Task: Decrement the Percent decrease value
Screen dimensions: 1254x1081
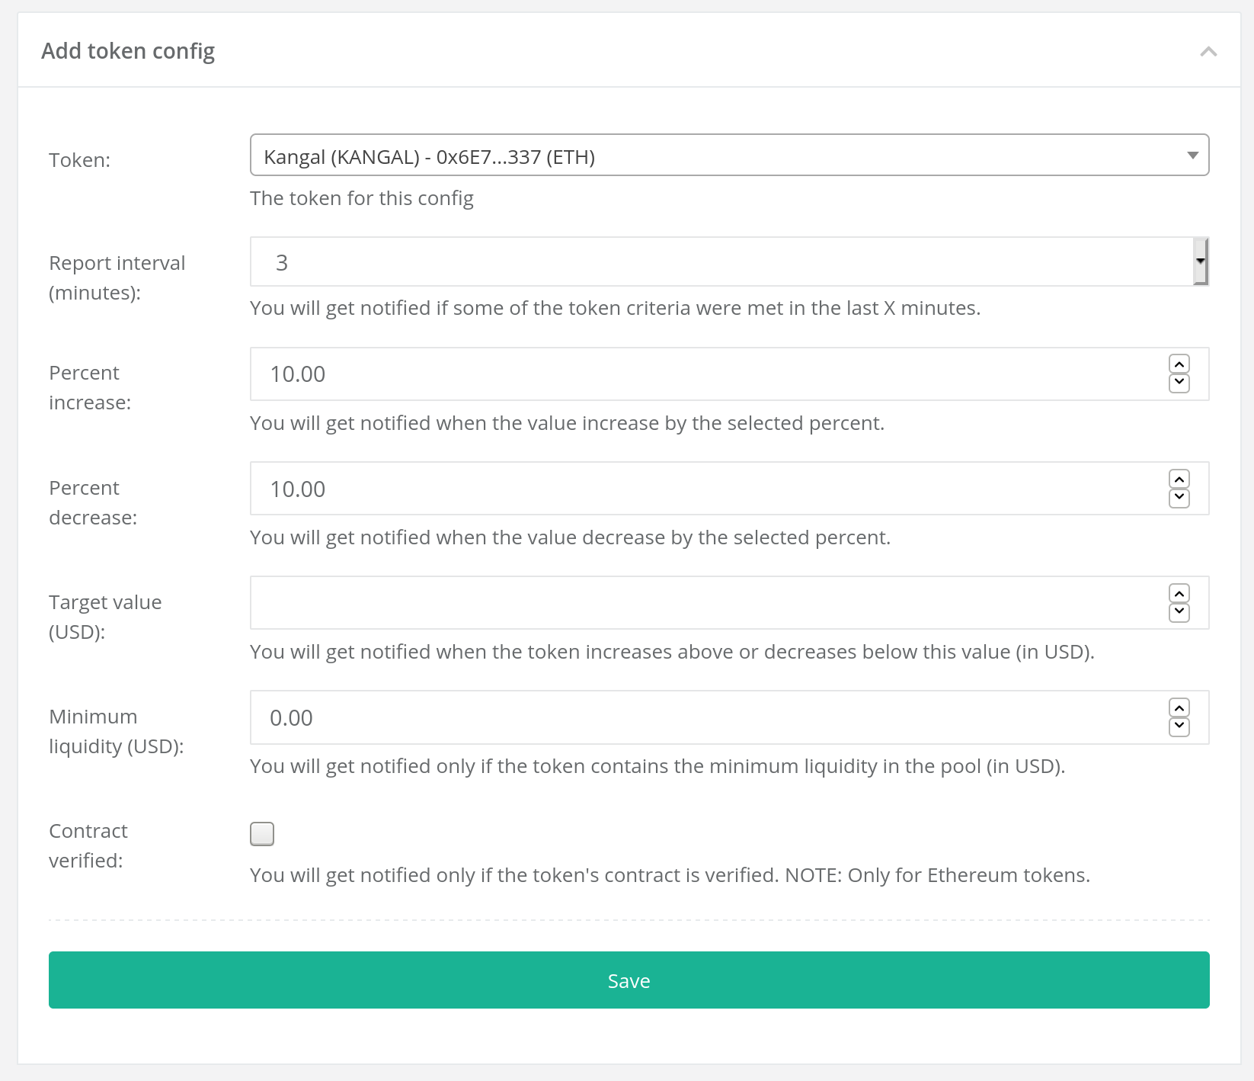Action: 1179,498
